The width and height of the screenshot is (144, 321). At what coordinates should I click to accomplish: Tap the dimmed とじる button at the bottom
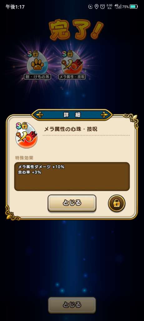click(72, 305)
